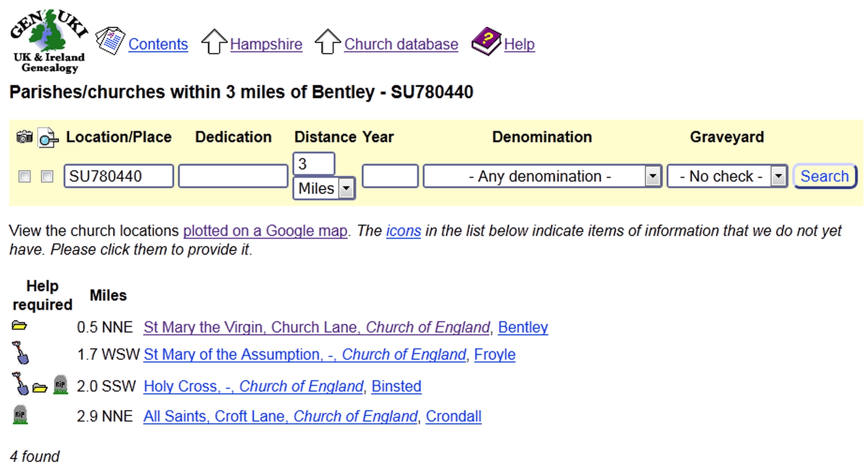Expand the Any denomination dropdown

pyautogui.click(x=542, y=176)
